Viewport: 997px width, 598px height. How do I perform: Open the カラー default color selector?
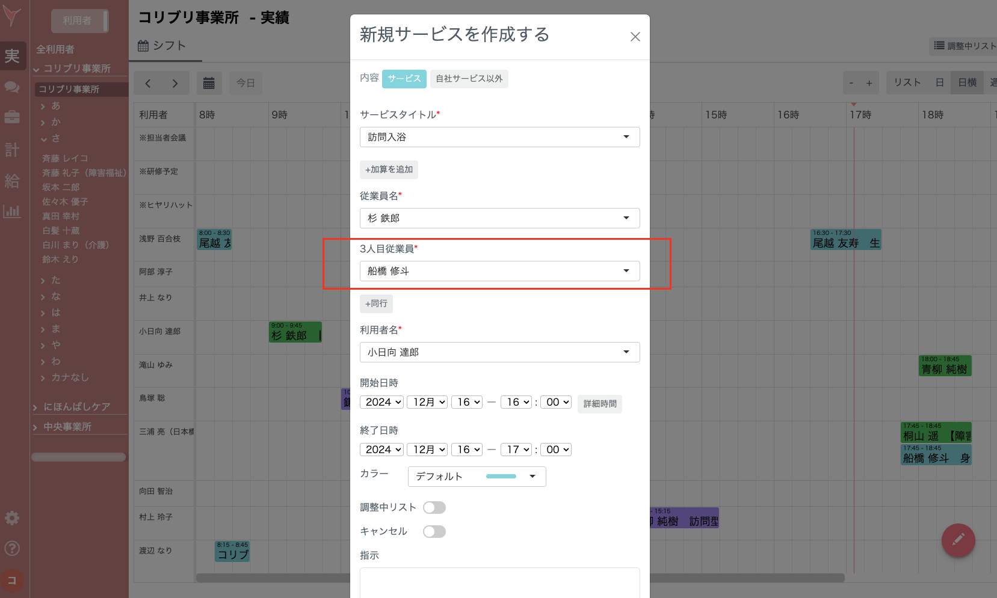[477, 477]
